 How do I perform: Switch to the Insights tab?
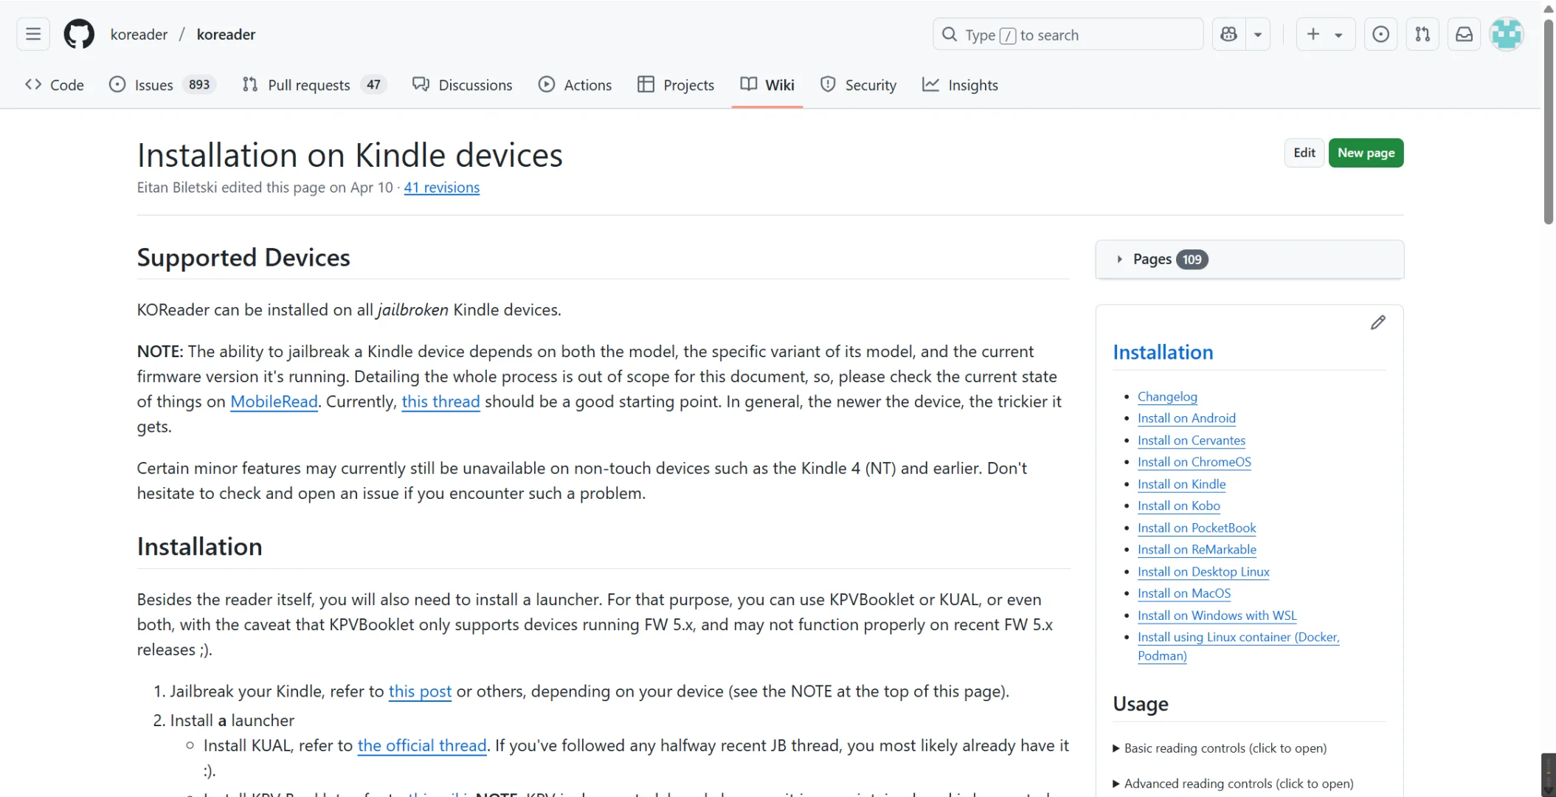tap(960, 85)
